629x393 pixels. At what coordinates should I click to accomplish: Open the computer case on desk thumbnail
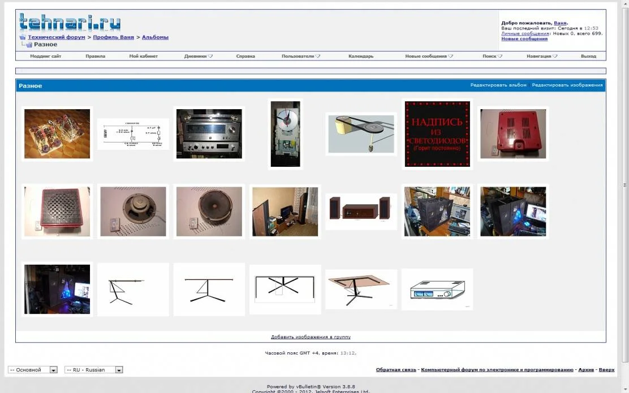[x=437, y=211]
